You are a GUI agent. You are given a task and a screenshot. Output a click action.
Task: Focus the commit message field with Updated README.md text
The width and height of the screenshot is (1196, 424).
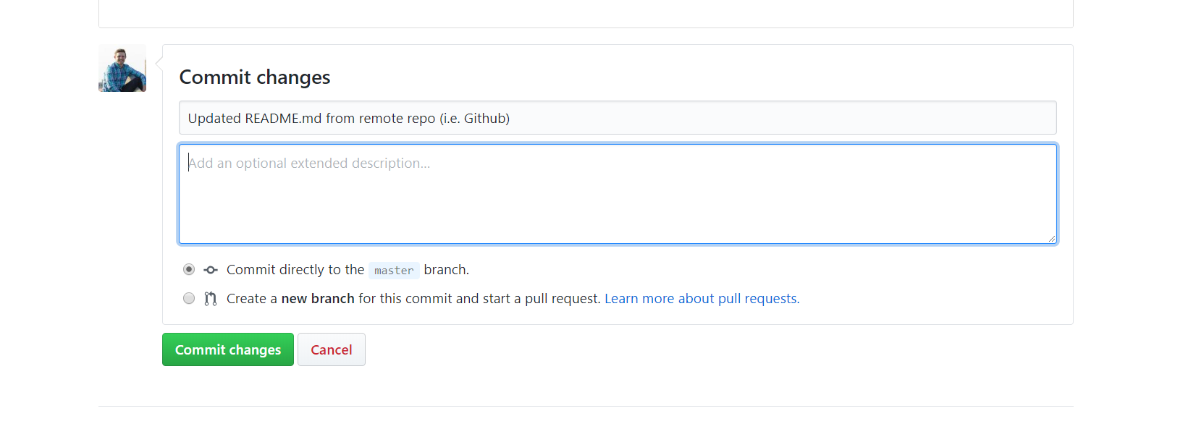click(618, 118)
